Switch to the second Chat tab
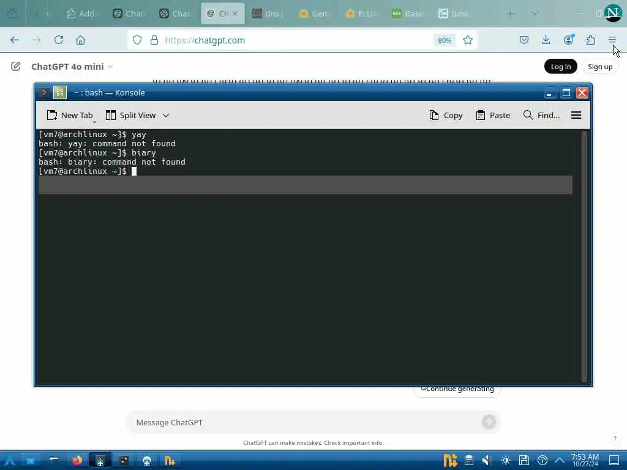This screenshot has height=470, width=627. pyautogui.click(x=175, y=13)
